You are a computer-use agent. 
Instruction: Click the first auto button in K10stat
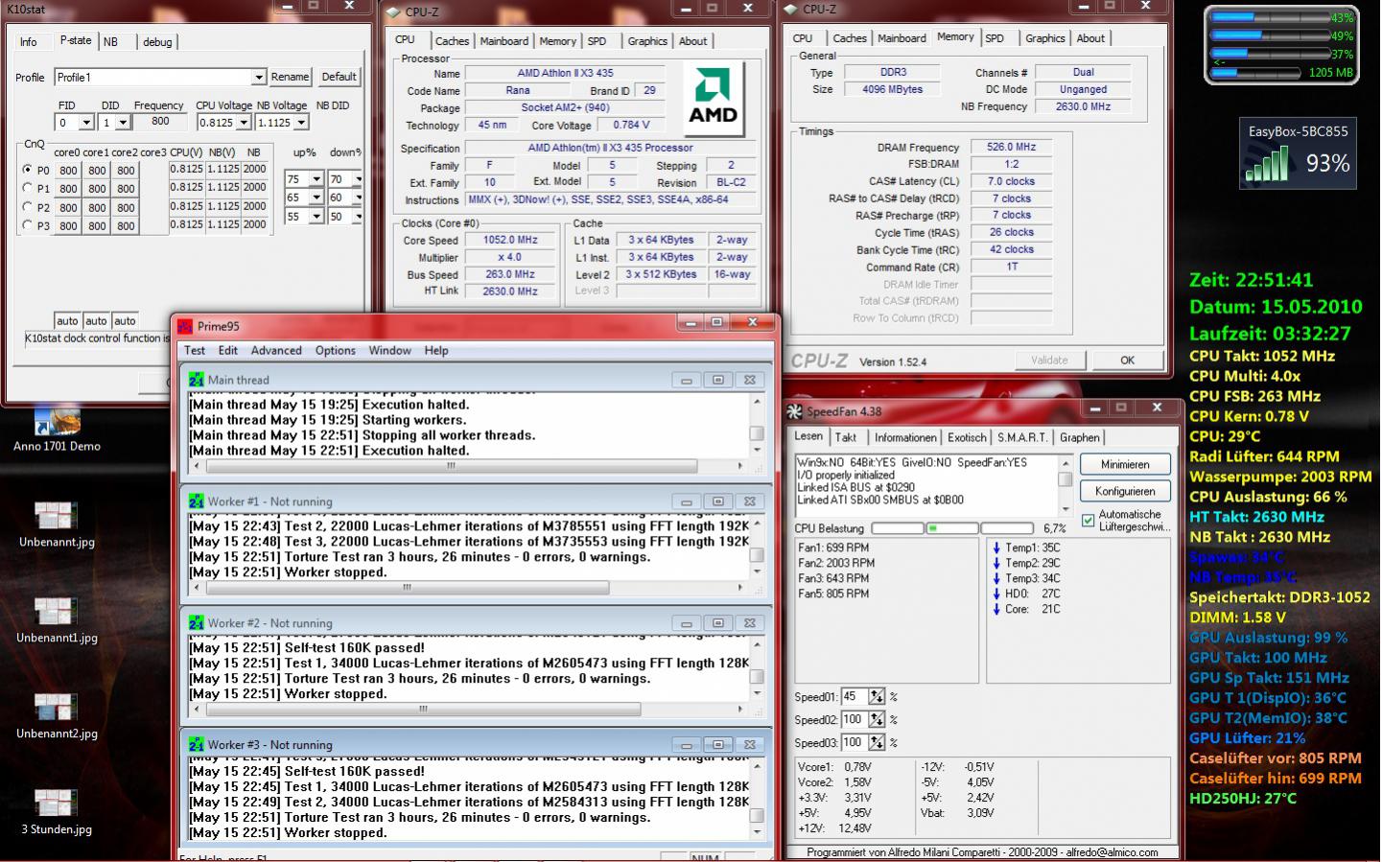coord(67,321)
